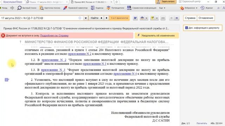
Task: Open Сервисный центр
Action: (190, 1)
